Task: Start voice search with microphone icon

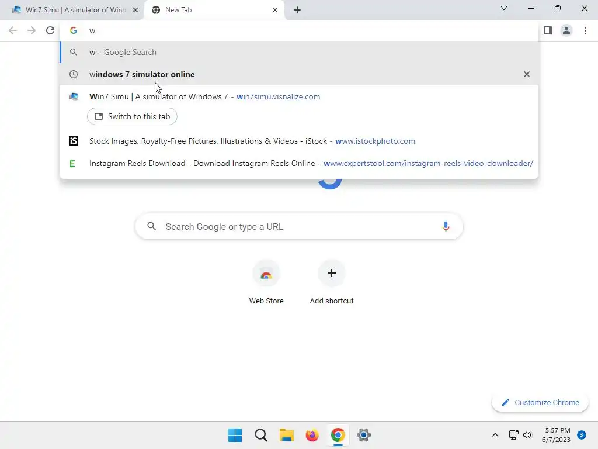Action: tap(446, 226)
